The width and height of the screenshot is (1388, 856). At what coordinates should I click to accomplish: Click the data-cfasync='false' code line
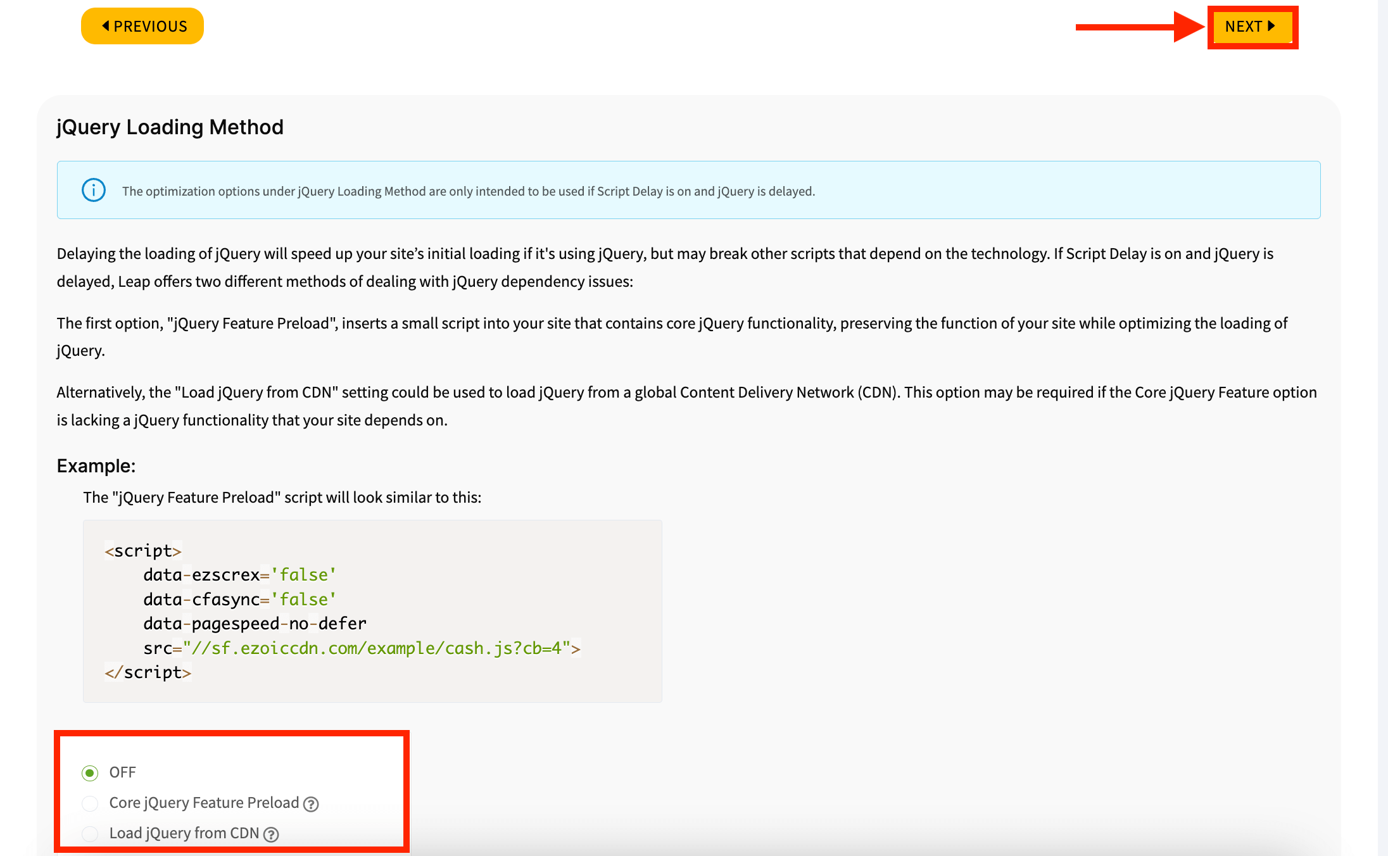pos(240,600)
